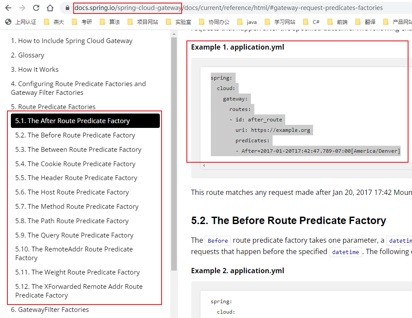This screenshot has height=318, width=412.
Task: Click the browser back arrow
Action: (x=8, y=8)
